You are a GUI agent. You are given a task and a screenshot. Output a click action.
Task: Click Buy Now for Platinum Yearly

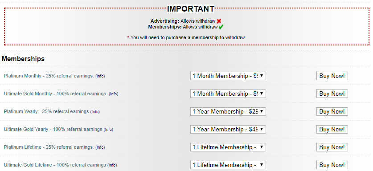332,111
